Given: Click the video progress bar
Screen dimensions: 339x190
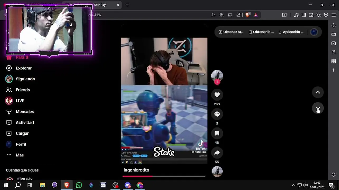Looking at the screenshot, I should point(164,176).
